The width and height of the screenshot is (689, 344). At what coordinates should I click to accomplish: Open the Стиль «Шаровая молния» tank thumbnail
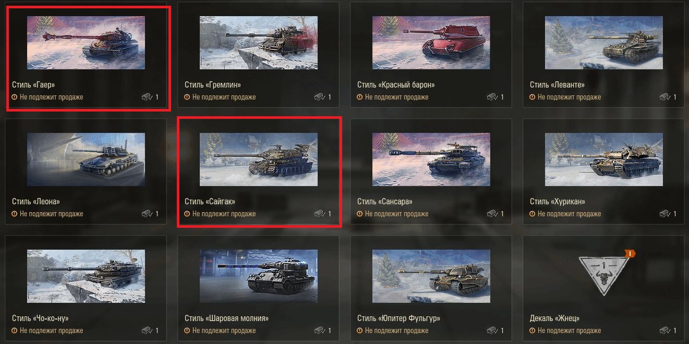coord(259,276)
